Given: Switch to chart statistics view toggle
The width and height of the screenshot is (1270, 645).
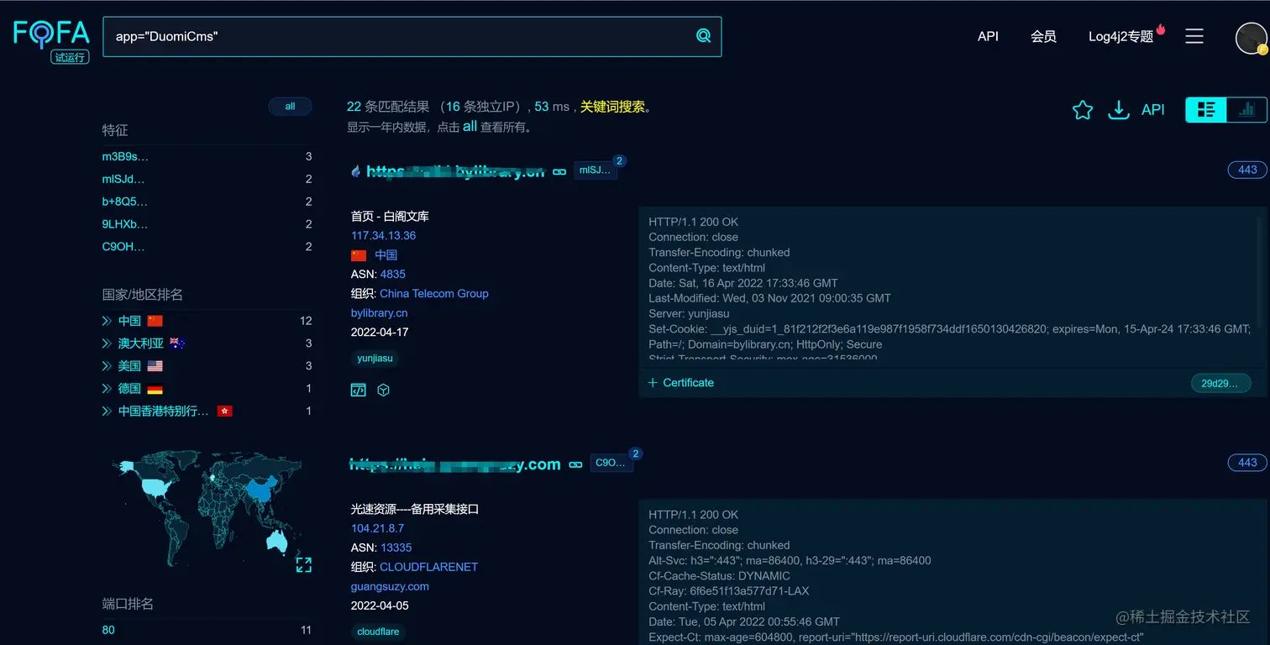Looking at the screenshot, I should pos(1246,110).
